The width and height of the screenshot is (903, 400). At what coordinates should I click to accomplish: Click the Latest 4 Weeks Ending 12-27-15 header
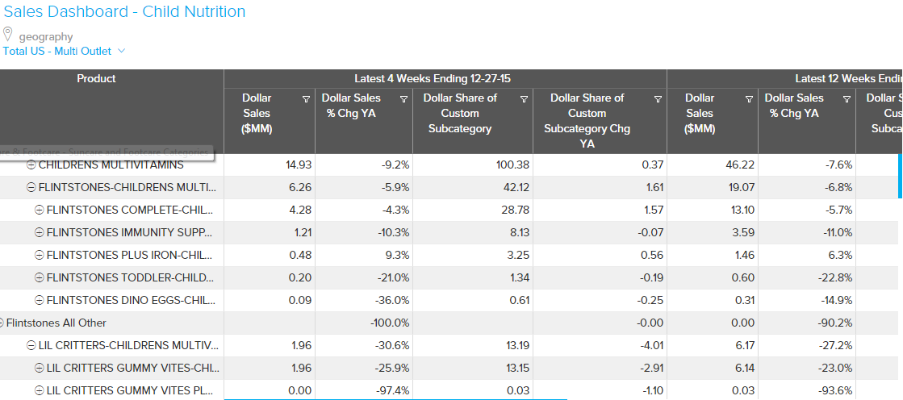[x=433, y=78]
